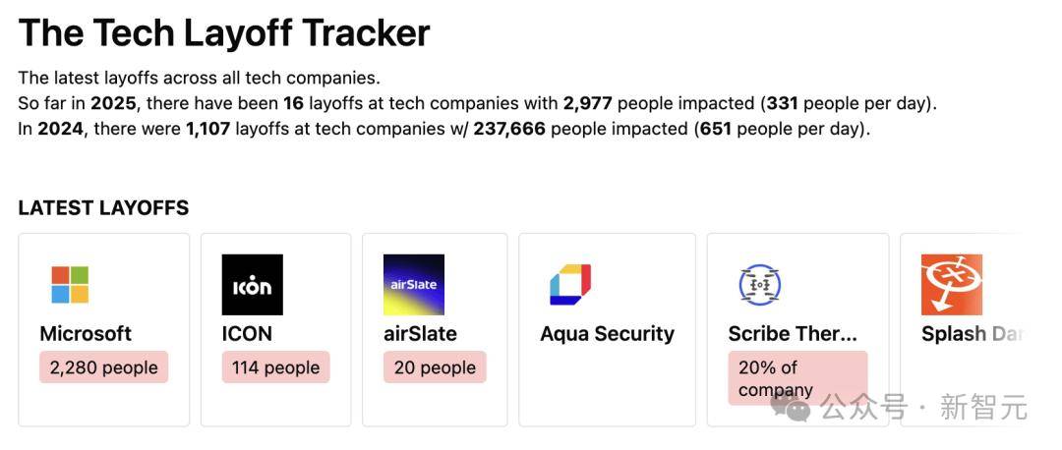Open the airSlate company name link
Screen dimensions: 1062x450
click(420, 334)
